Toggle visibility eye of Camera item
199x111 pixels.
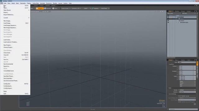168,21
